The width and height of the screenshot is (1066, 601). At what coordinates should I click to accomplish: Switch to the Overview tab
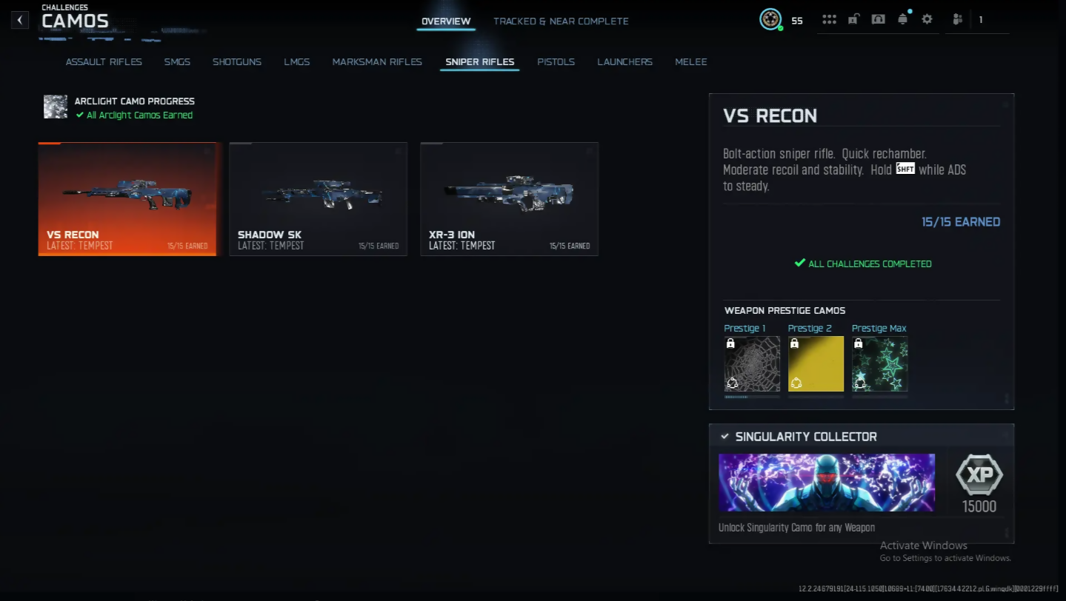(445, 21)
